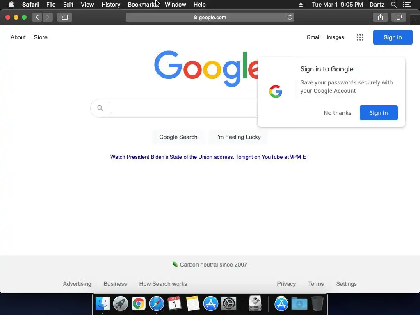The height and width of the screenshot is (315, 420).
Task: Open Calendar from the Dock
Action: coord(174,304)
